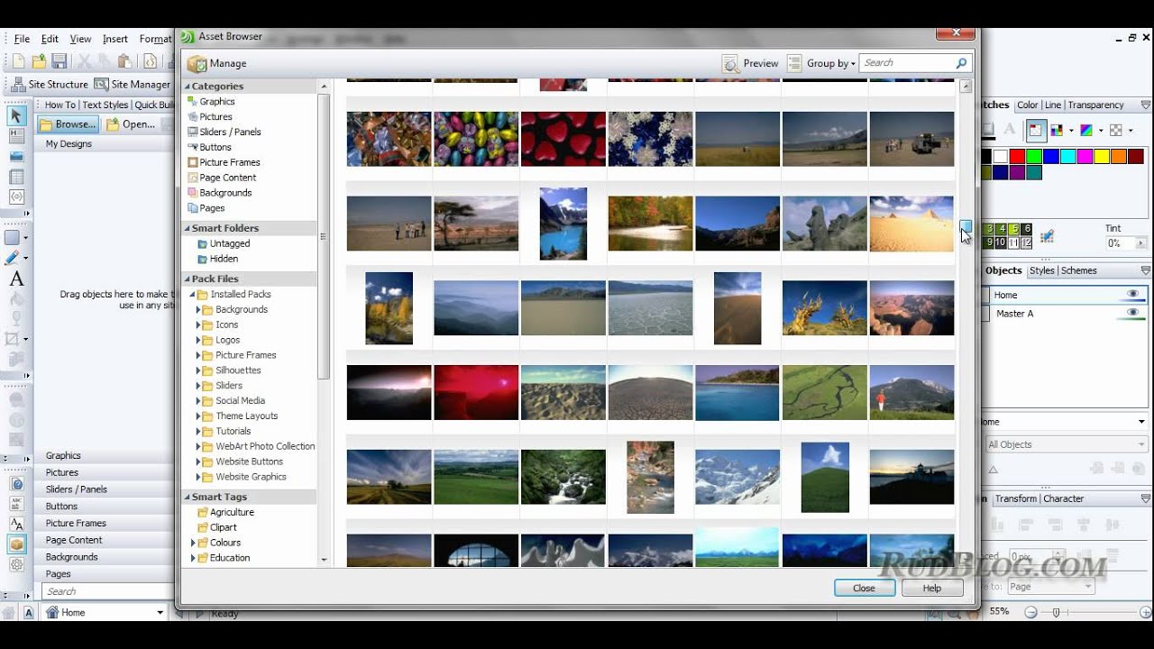Open the Home page dropdown at bottom
1154x649 pixels.
tap(160, 613)
